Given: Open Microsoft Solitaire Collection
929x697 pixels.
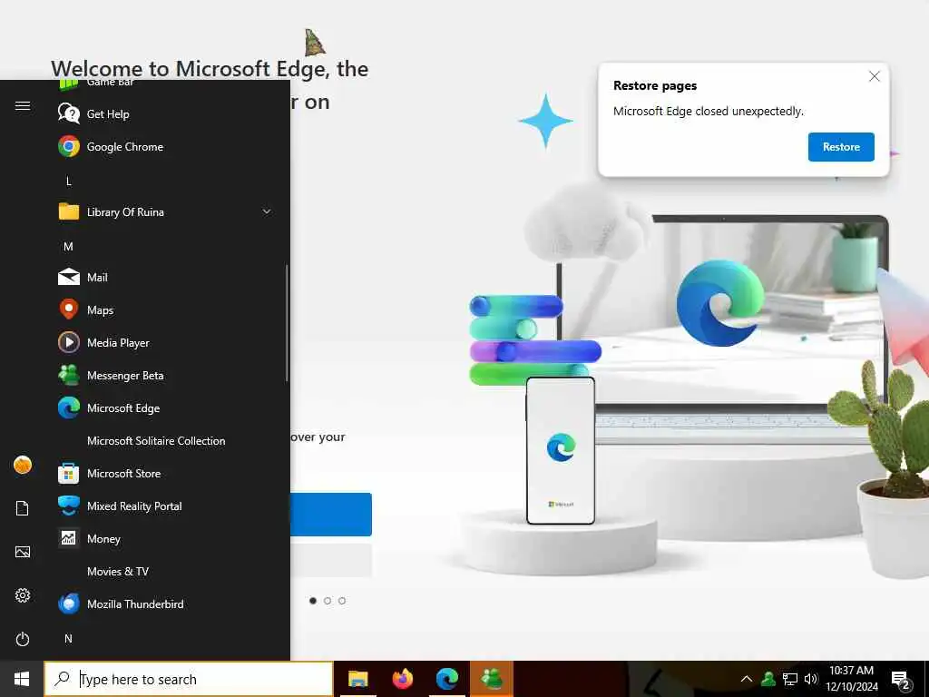Looking at the screenshot, I should (x=156, y=440).
